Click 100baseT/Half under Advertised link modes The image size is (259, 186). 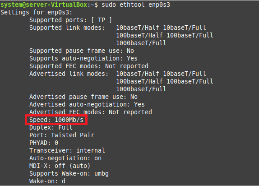[x=139, y=81]
